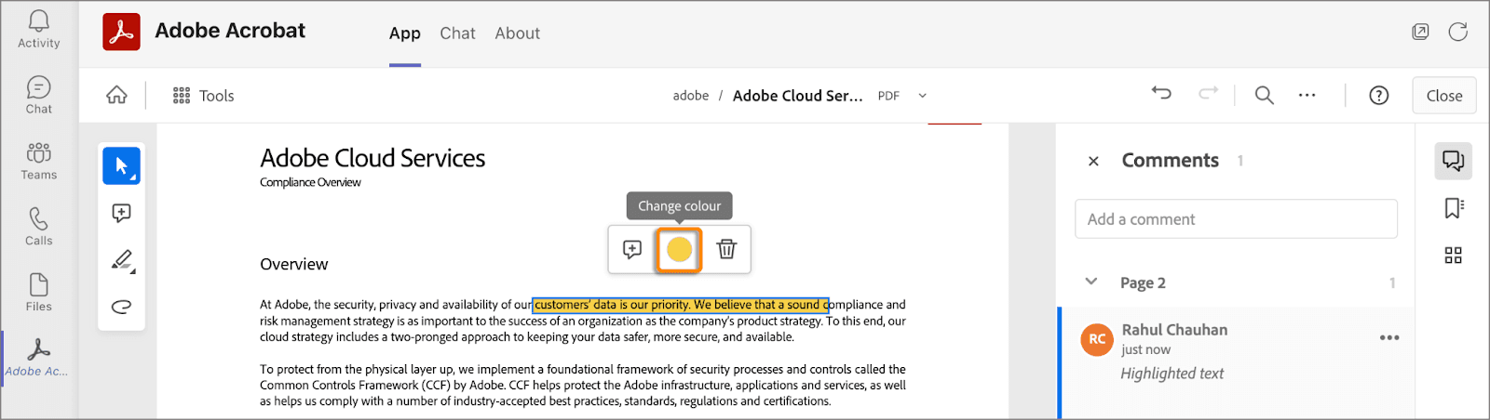Open the page thumbnails grid icon
This screenshot has height=420, width=1490.
[x=1453, y=256]
